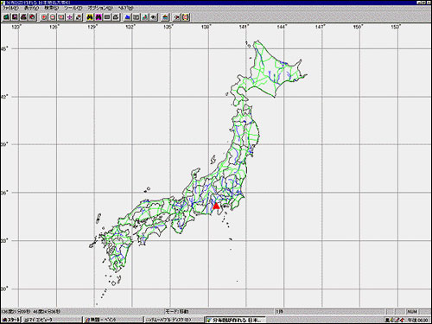
Task: Switch to the リムーバブルディスク taskbar window
Action: 174,320
